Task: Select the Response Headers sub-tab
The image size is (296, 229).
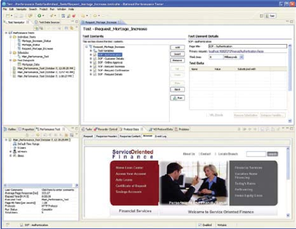Action: (106, 136)
